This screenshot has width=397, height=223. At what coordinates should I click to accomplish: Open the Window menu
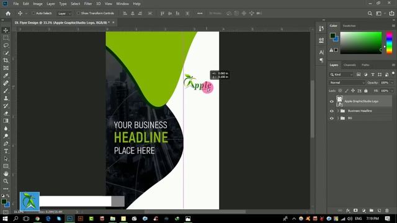pos(122,4)
